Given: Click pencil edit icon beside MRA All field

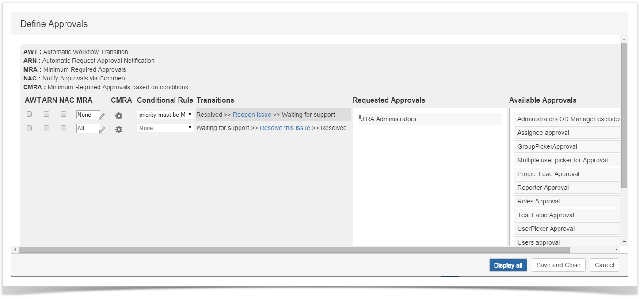Looking at the screenshot, I should [102, 130].
